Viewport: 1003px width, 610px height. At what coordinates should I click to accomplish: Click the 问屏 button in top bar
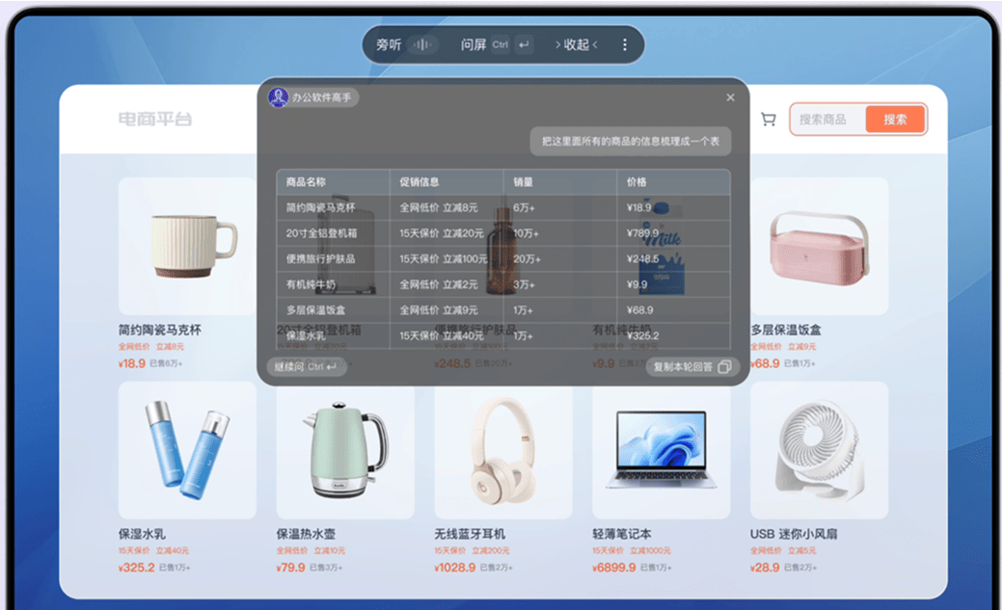click(x=474, y=44)
